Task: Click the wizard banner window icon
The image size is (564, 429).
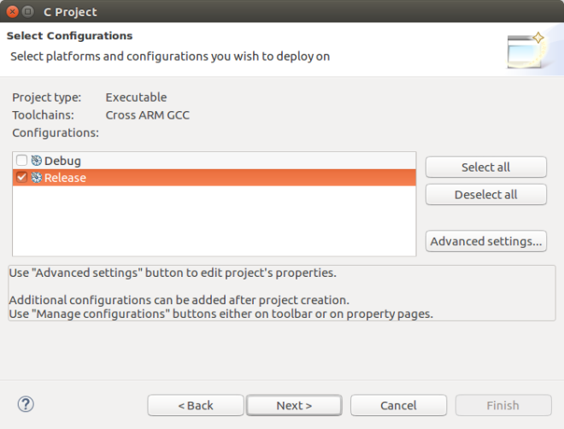Action: pyautogui.click(x=526, y=50)
